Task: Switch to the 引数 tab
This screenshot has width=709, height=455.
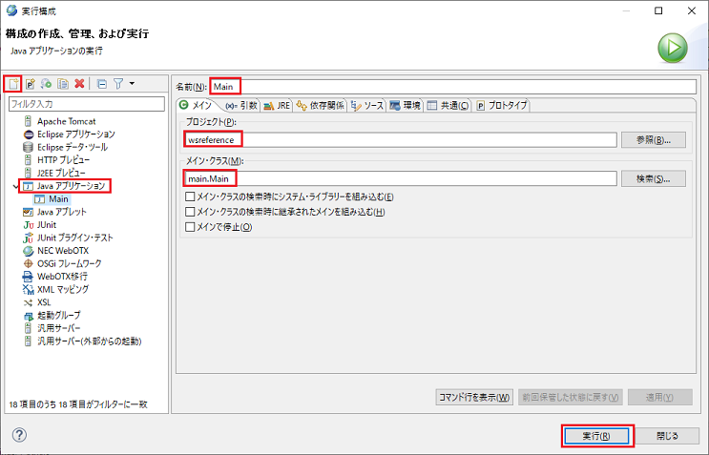Action: tap(241, 106)
